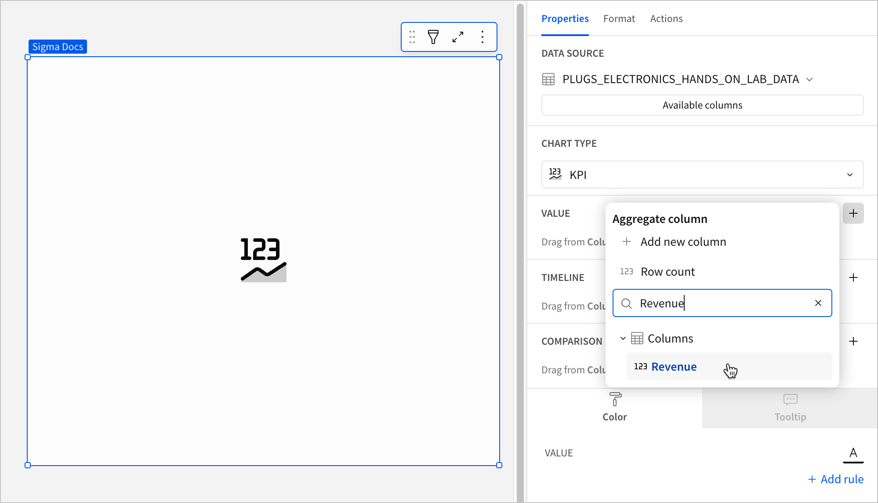This screenshot has width=878, height=503.
Task: Select the fullscreen expand icon above the chart
Action: 458,37
